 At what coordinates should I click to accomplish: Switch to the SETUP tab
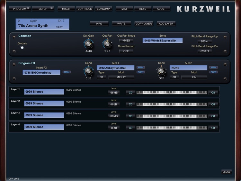click(x=43, y=9)
